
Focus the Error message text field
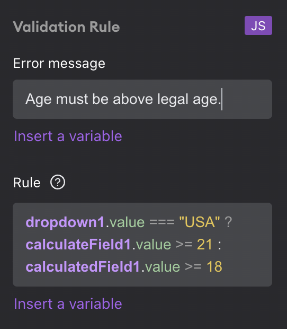pos(142,99)
